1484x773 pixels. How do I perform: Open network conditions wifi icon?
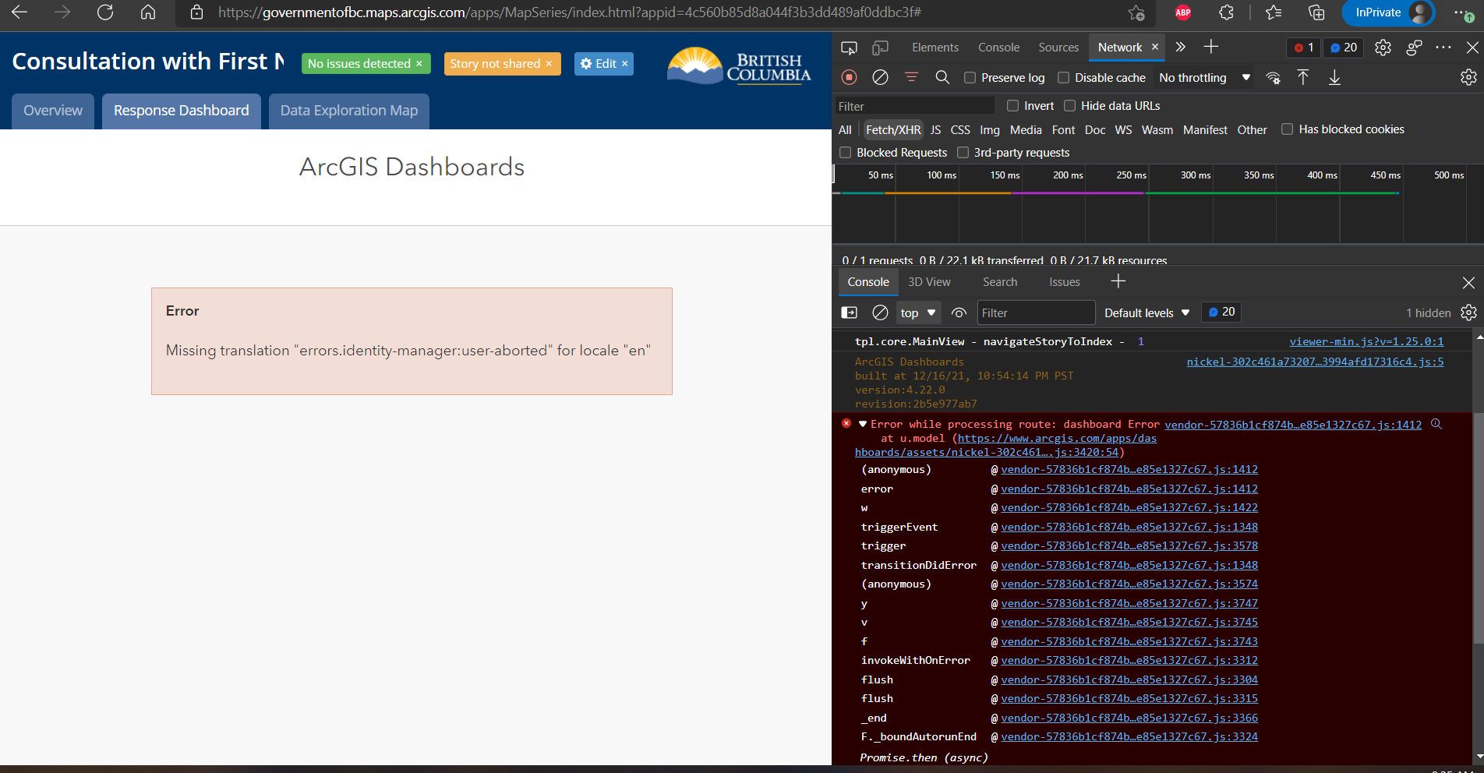point(1273,77)
